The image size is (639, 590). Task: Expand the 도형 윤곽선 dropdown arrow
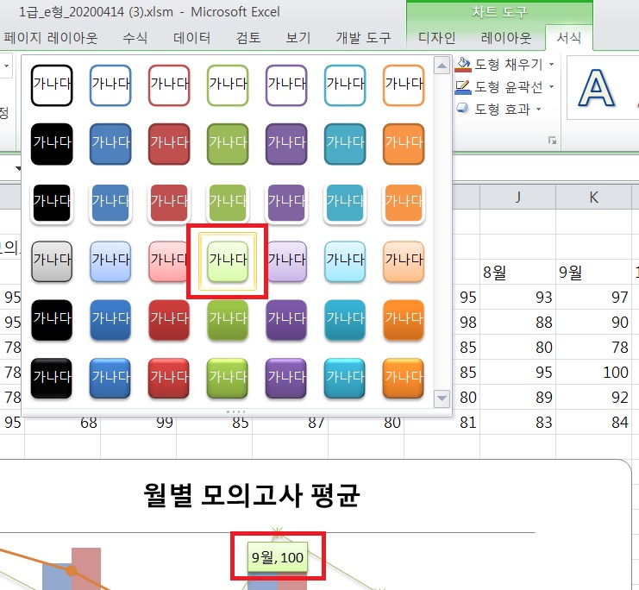pos(551,86)
